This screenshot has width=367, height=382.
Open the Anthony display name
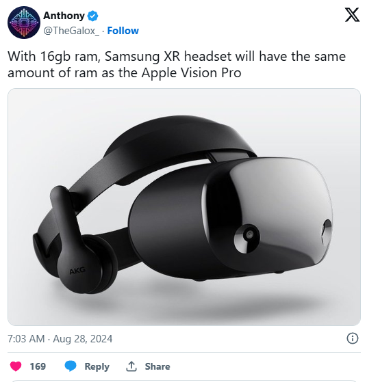point(64,16)
